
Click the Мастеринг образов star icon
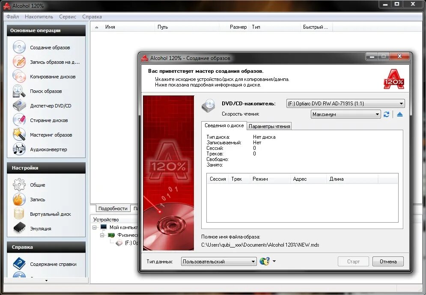[19, 134]
